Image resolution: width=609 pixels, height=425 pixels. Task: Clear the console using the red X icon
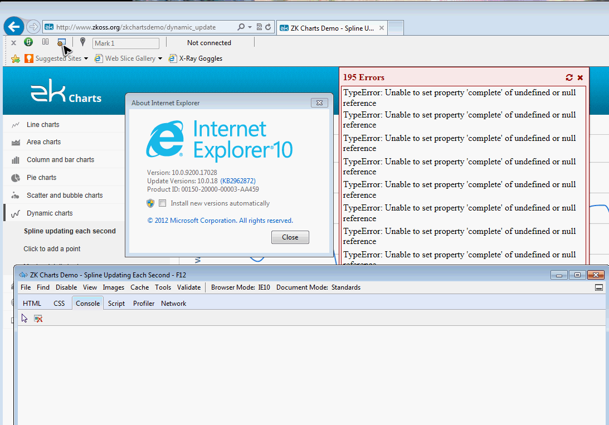[38, 319]
